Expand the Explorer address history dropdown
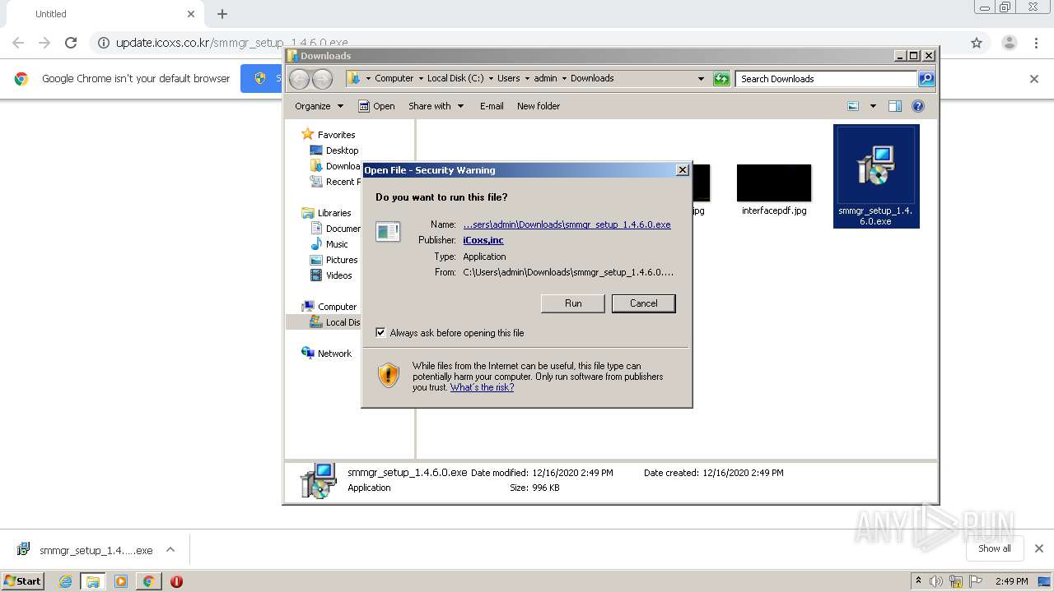Viewport: 1054px width, 592px height. 701,79
